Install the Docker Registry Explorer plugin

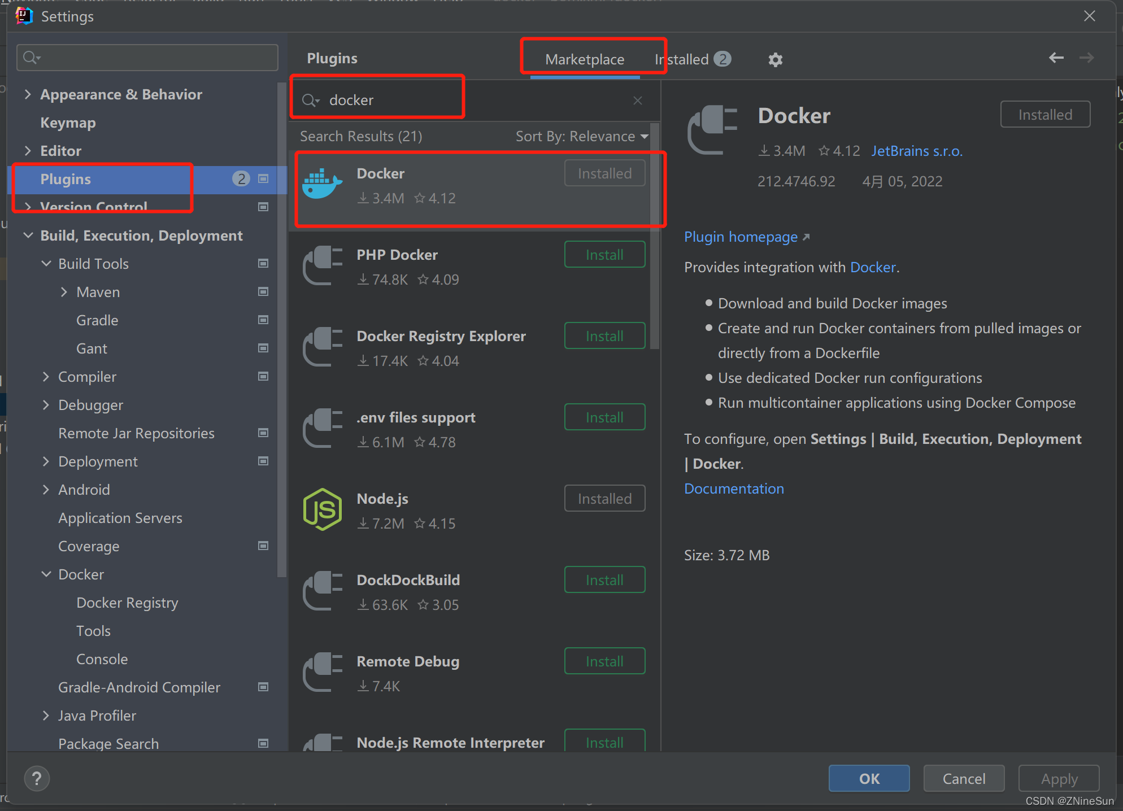coord(604,336)
